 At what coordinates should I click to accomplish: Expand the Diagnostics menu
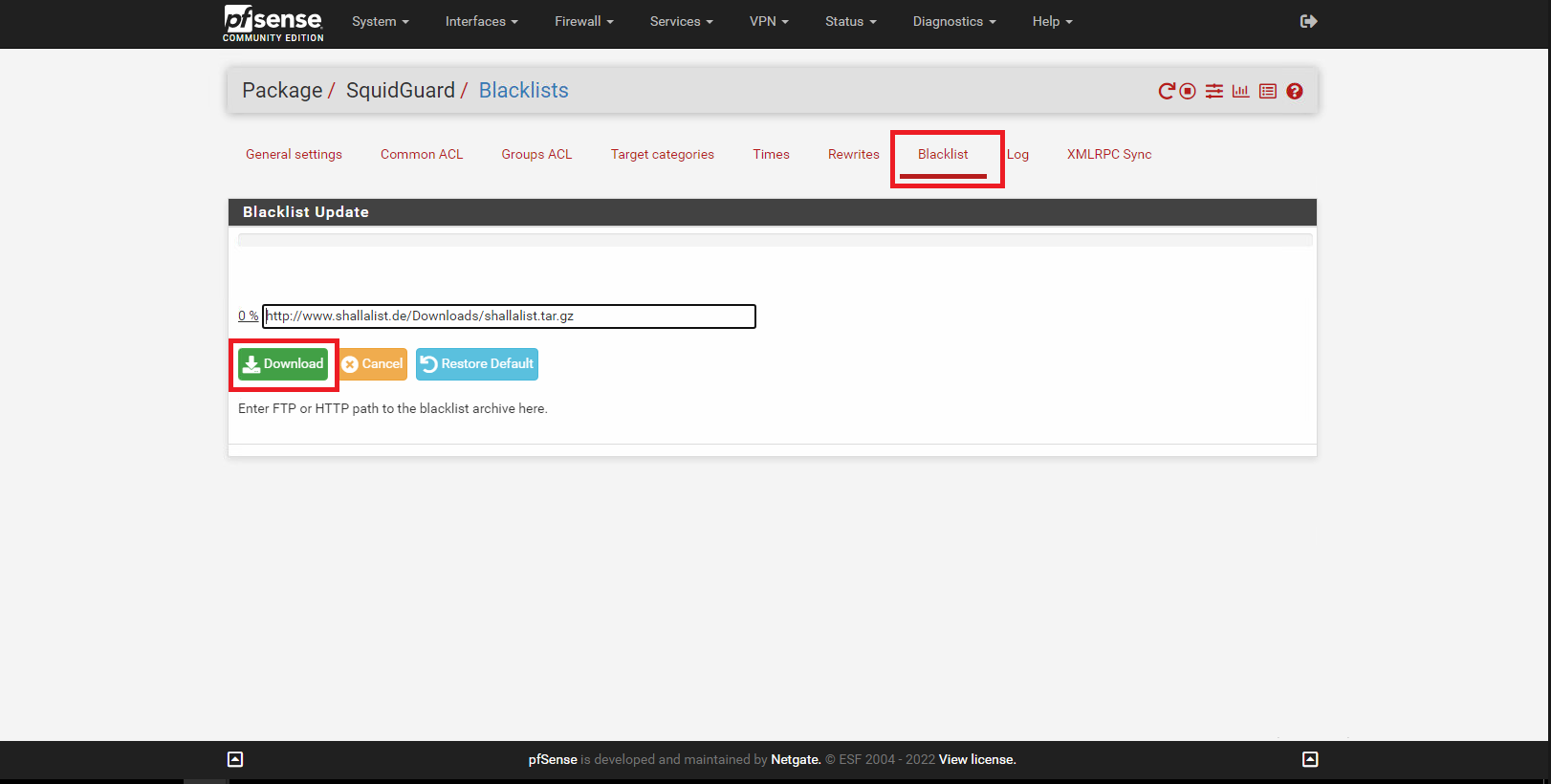coord(954,21)
